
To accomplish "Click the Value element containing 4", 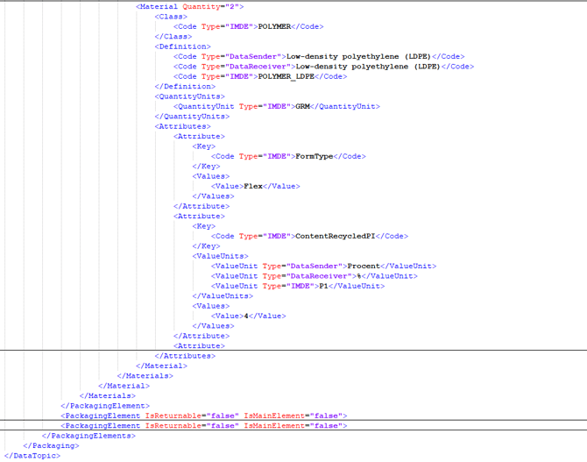I will pos(249,316).
